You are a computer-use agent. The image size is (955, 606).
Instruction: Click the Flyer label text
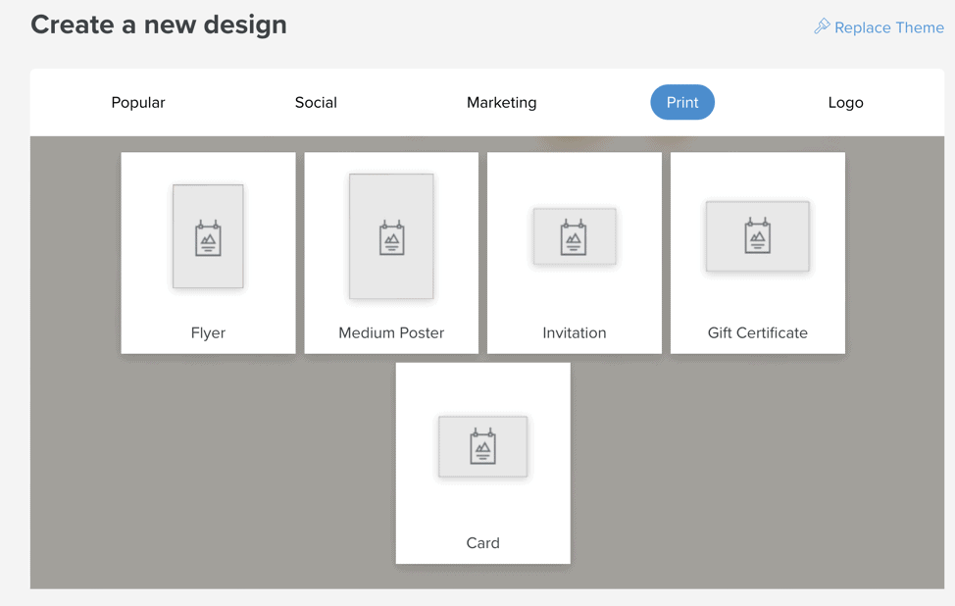tap(208, 333)
